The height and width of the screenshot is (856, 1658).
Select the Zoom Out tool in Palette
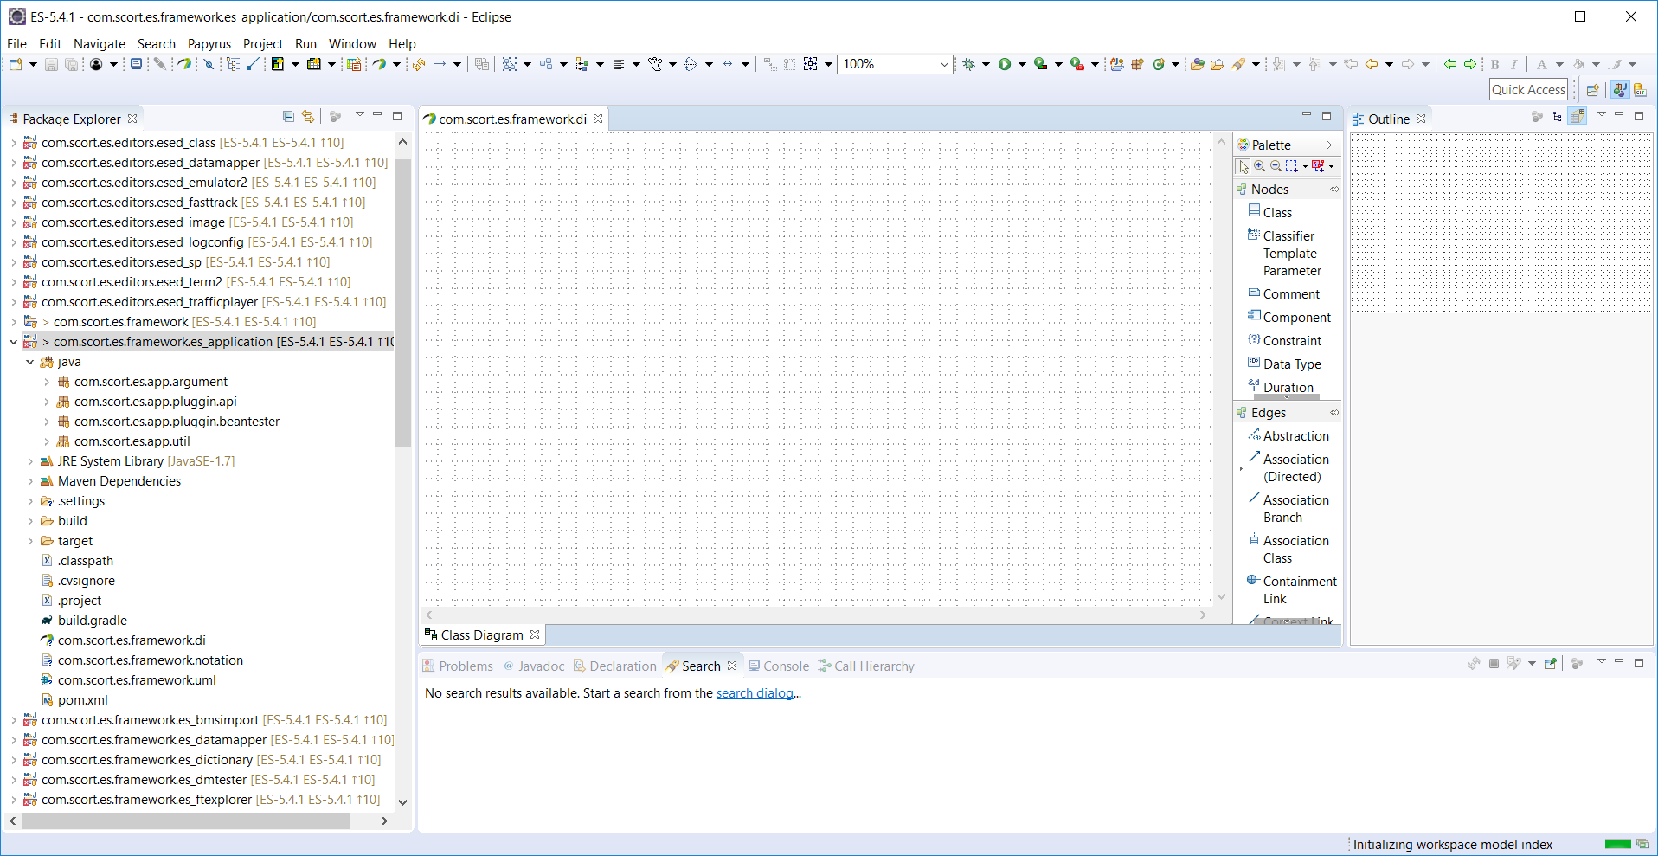(1276, 166)
